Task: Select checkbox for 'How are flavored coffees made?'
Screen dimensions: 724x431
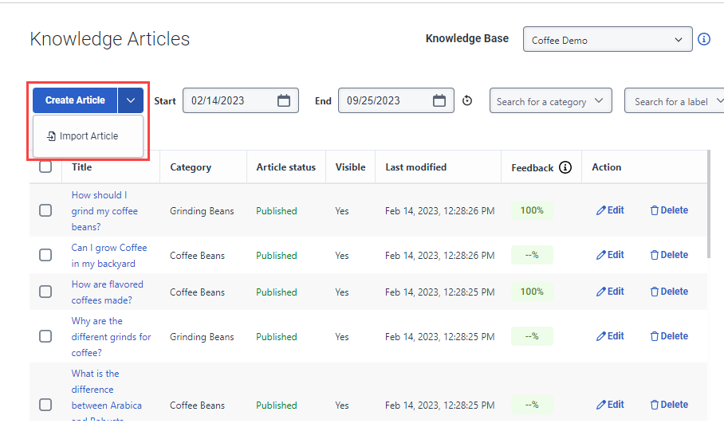Action: coord(45,292)
